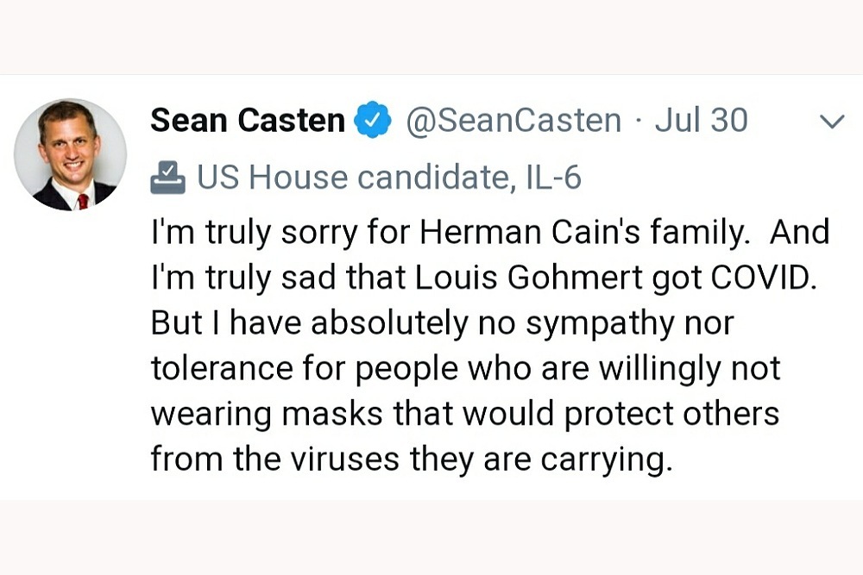The width and height of the screenshot is (863, 575).
Task: Click the Jul 30 timestamp
Action: coord(701,121)
